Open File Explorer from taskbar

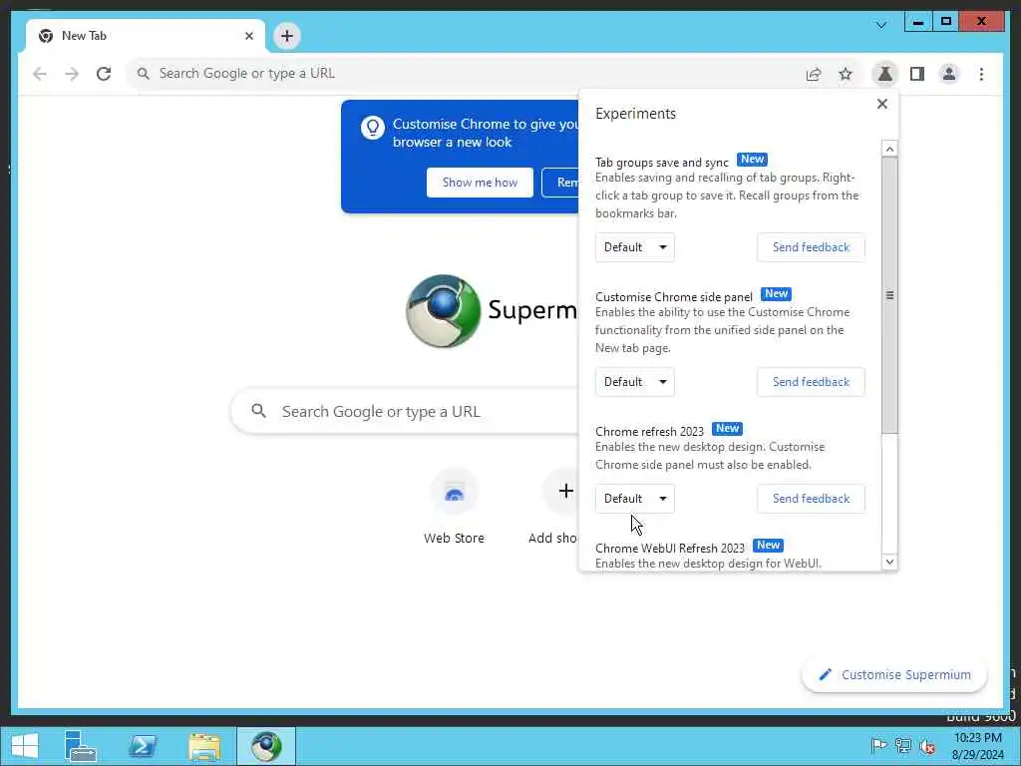point(203,746)
